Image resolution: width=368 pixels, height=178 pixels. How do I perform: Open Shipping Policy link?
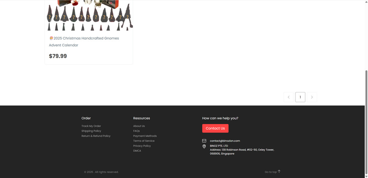coord(91,131)
